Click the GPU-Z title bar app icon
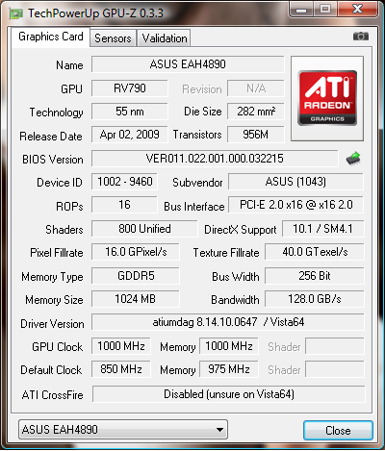 [x=16, y=13]
